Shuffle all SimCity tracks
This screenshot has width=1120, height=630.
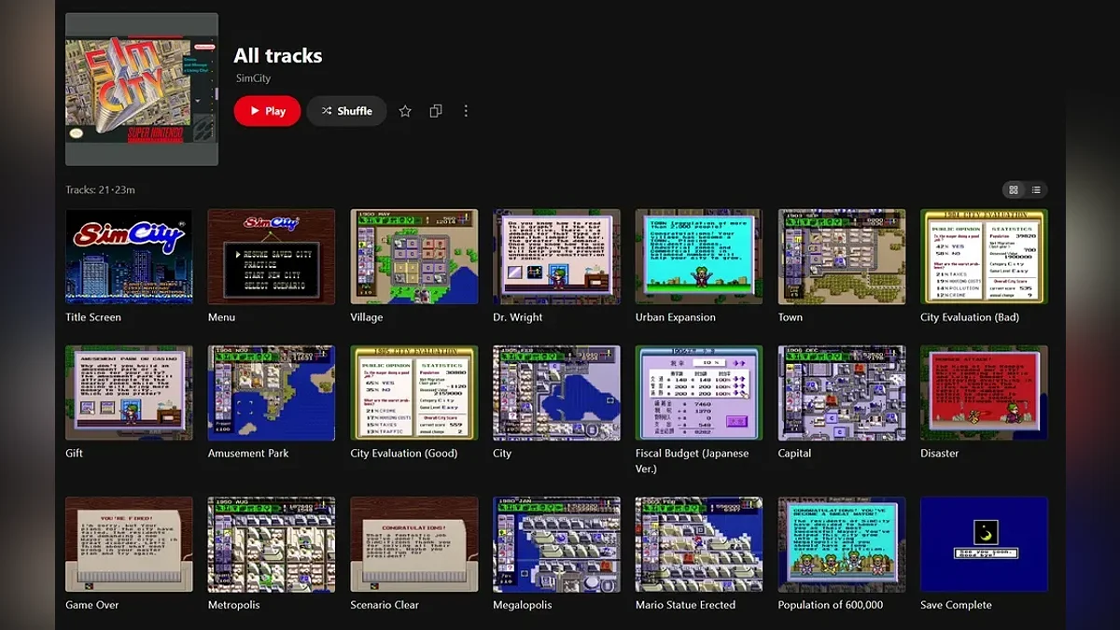click(x=346, y=111)
